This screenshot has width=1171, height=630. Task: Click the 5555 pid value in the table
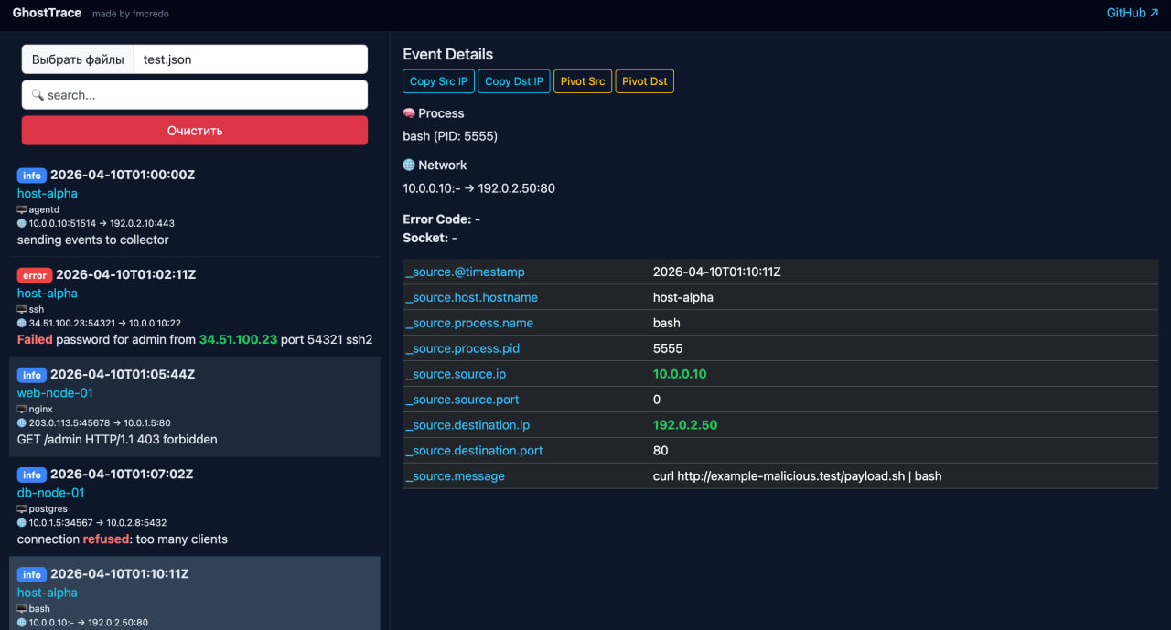pos(668,348)
